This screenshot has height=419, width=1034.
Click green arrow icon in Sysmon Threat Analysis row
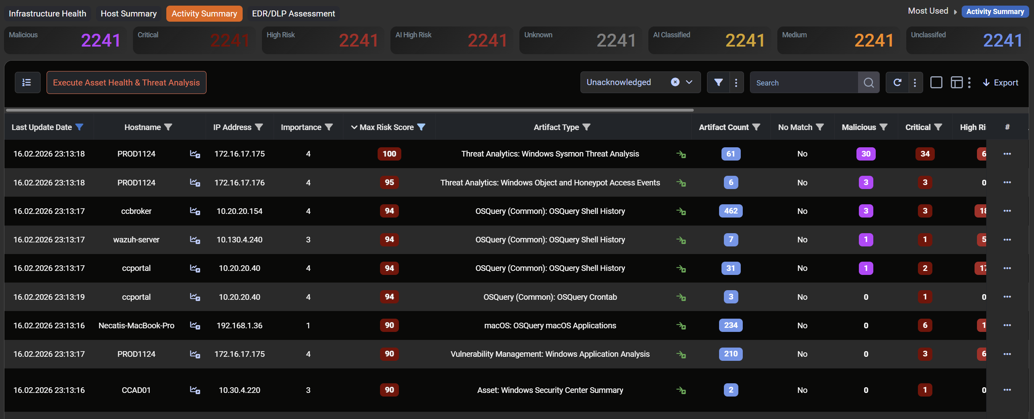click(x=681, y=154)
